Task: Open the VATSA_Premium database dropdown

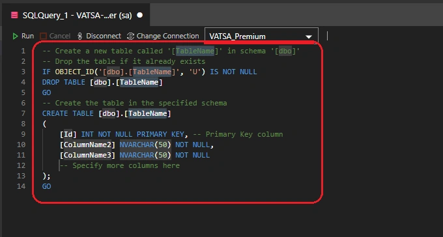Action: click(x=261, y=36)
